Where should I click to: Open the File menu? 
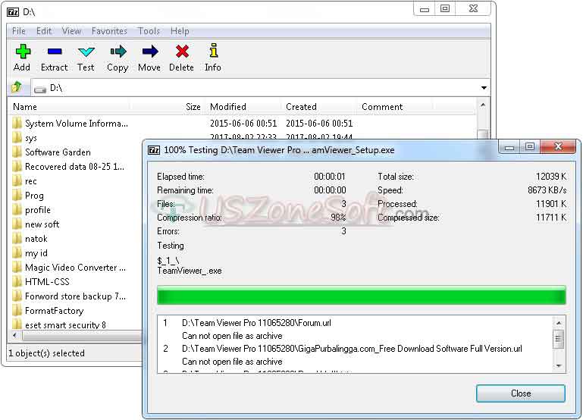pyautogui.click(x=19, y=31)
